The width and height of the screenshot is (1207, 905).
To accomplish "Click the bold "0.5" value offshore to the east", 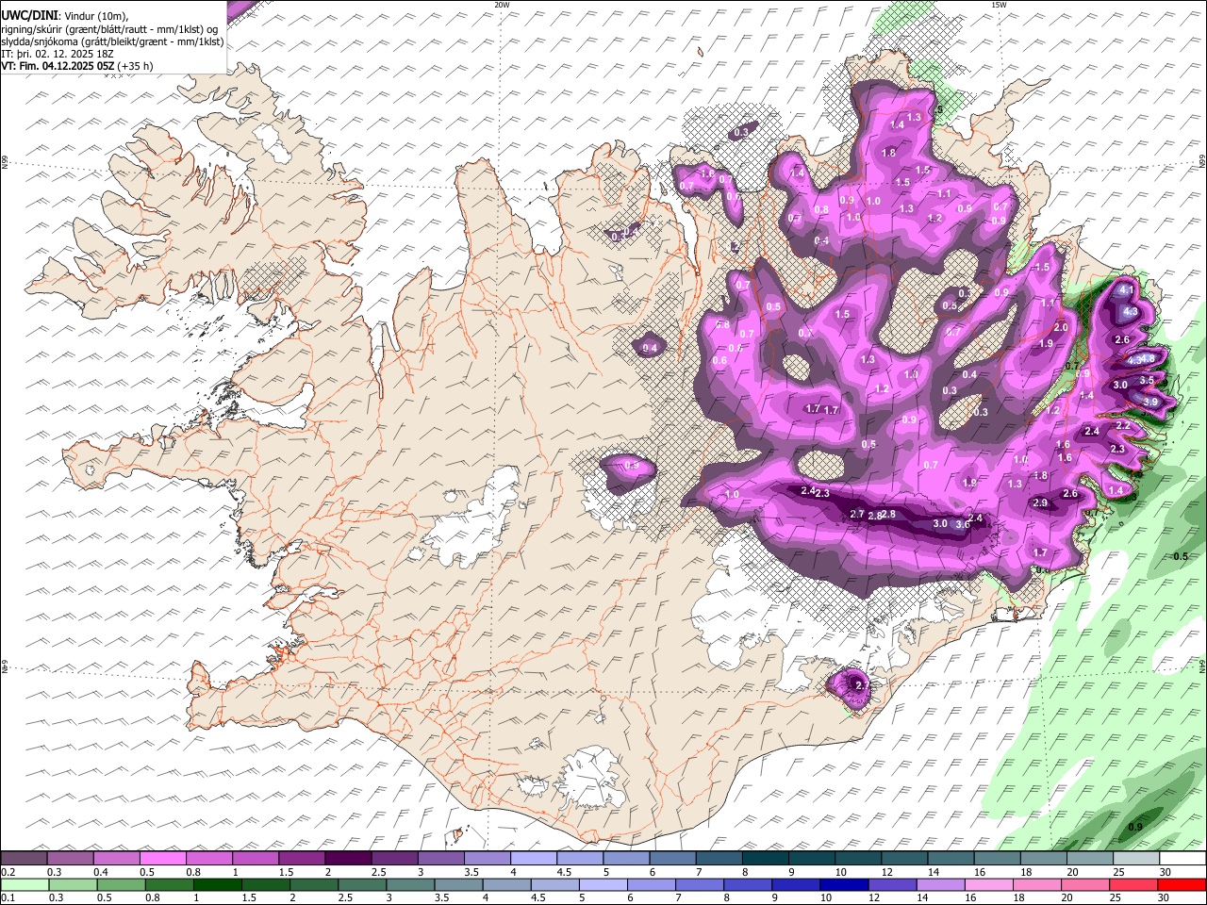I will 1181,556.
